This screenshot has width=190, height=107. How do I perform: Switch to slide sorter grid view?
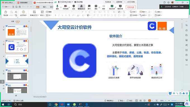coord(141,101)
